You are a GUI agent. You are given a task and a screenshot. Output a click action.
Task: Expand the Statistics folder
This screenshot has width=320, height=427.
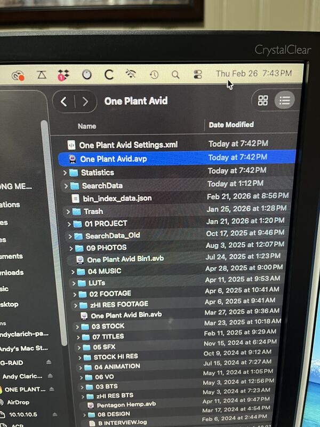pos(65,172)
